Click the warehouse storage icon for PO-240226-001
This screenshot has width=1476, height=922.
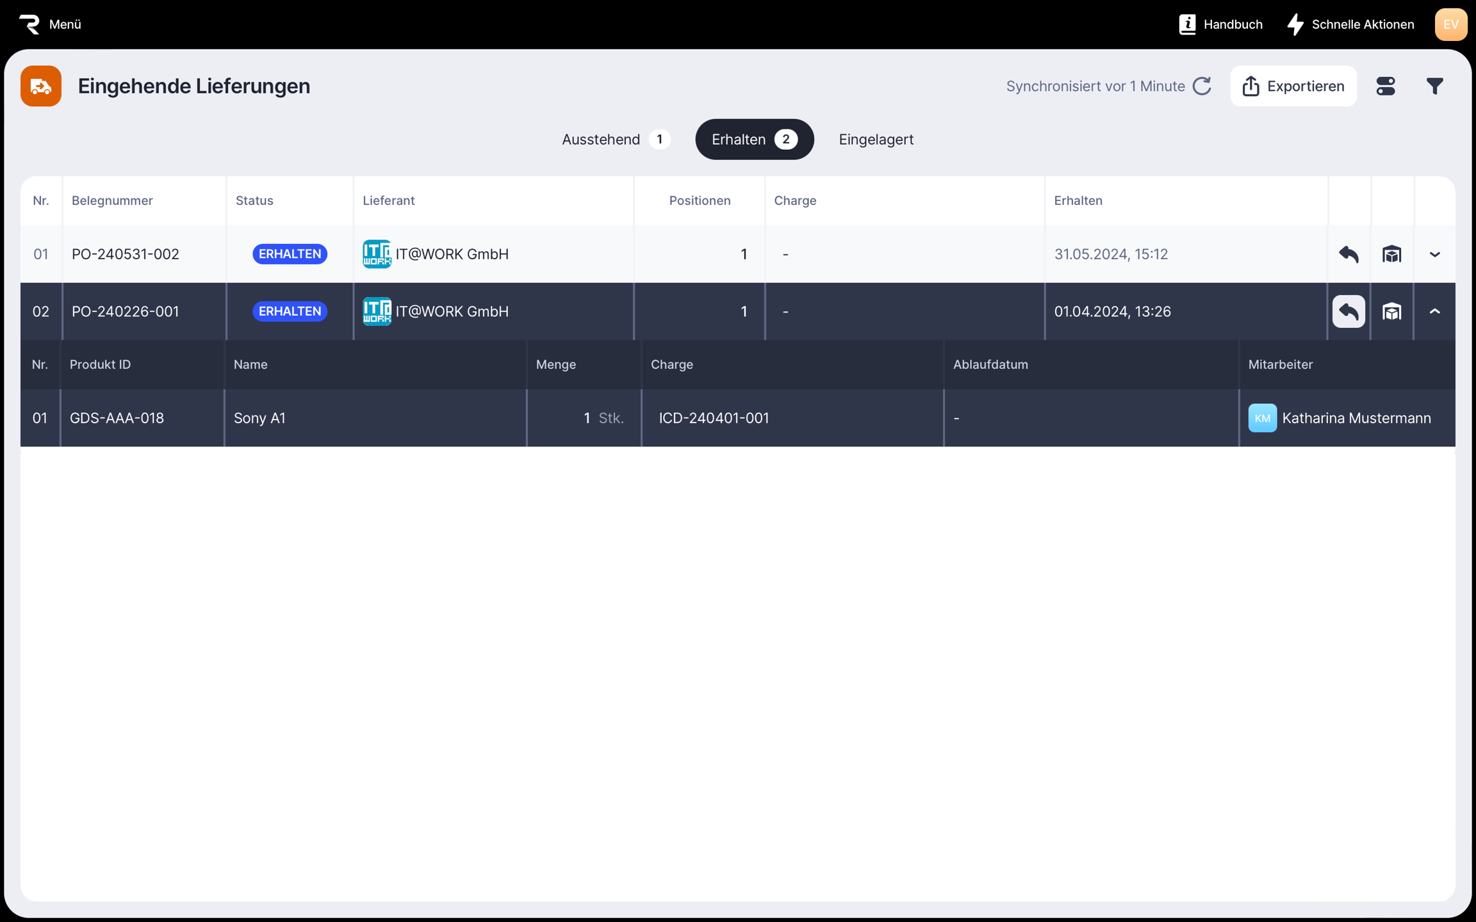(x=1391, y=312)
